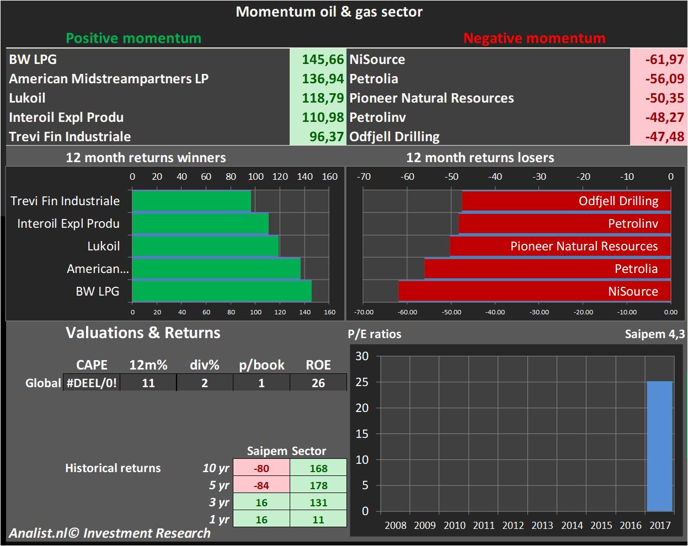The width and height of the screenshot is (688, 546).
Task: Select the -61,97 value cell for NiSource
Action: (x=658, y=60)
